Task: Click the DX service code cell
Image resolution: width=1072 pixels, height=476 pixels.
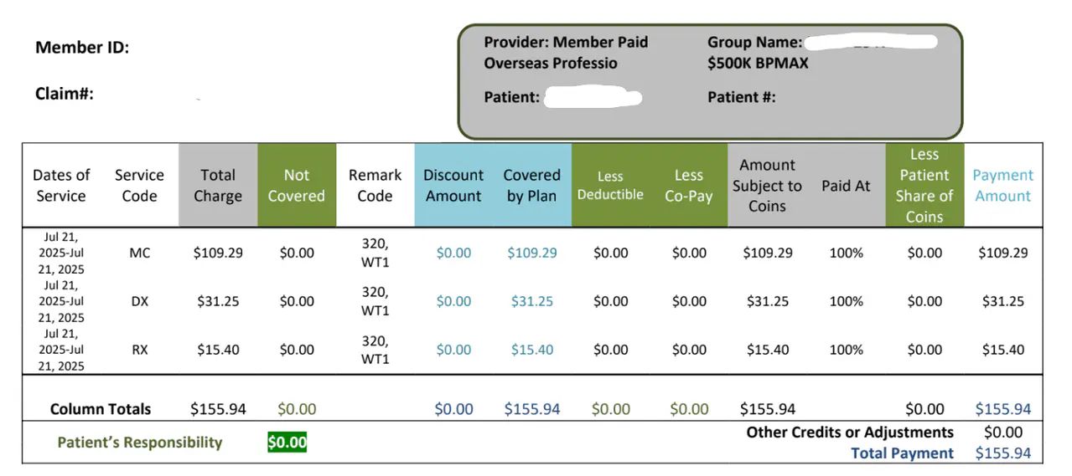Action: pyautogui.click(x=139, y=301)
